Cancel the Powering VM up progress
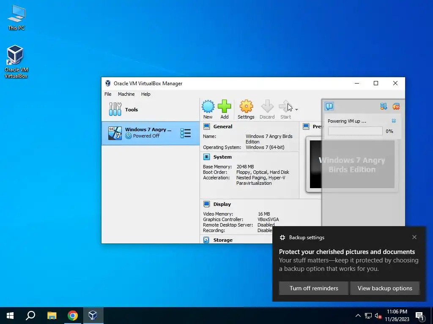Screen dimensions: 433x324 394,121
